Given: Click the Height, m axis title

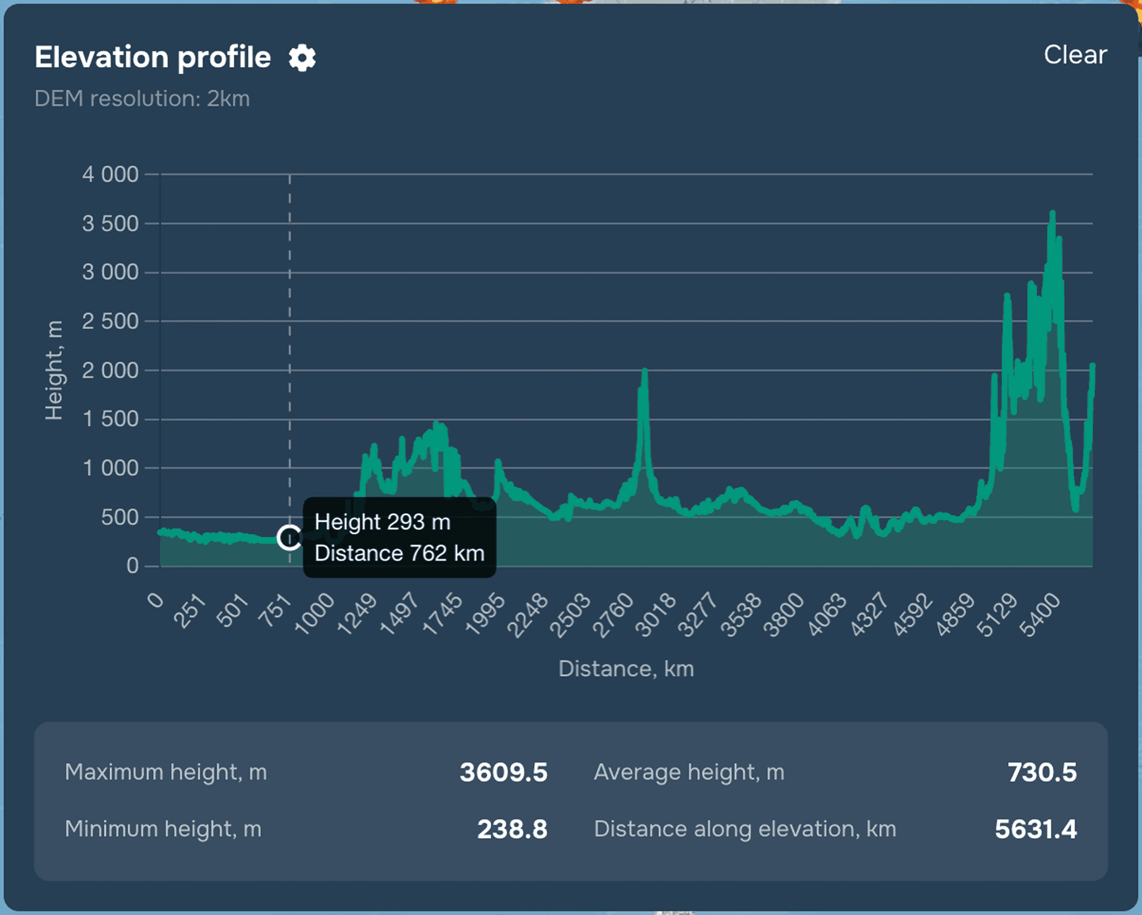Looking at the screenshot, I should (54, 371).
